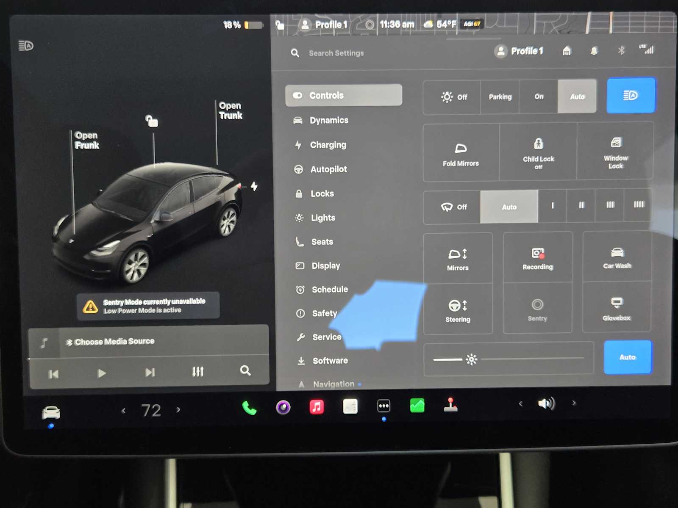Open the dashcam camera app icon
Viewport: 678px width, 508px height.
pos(283,407)
